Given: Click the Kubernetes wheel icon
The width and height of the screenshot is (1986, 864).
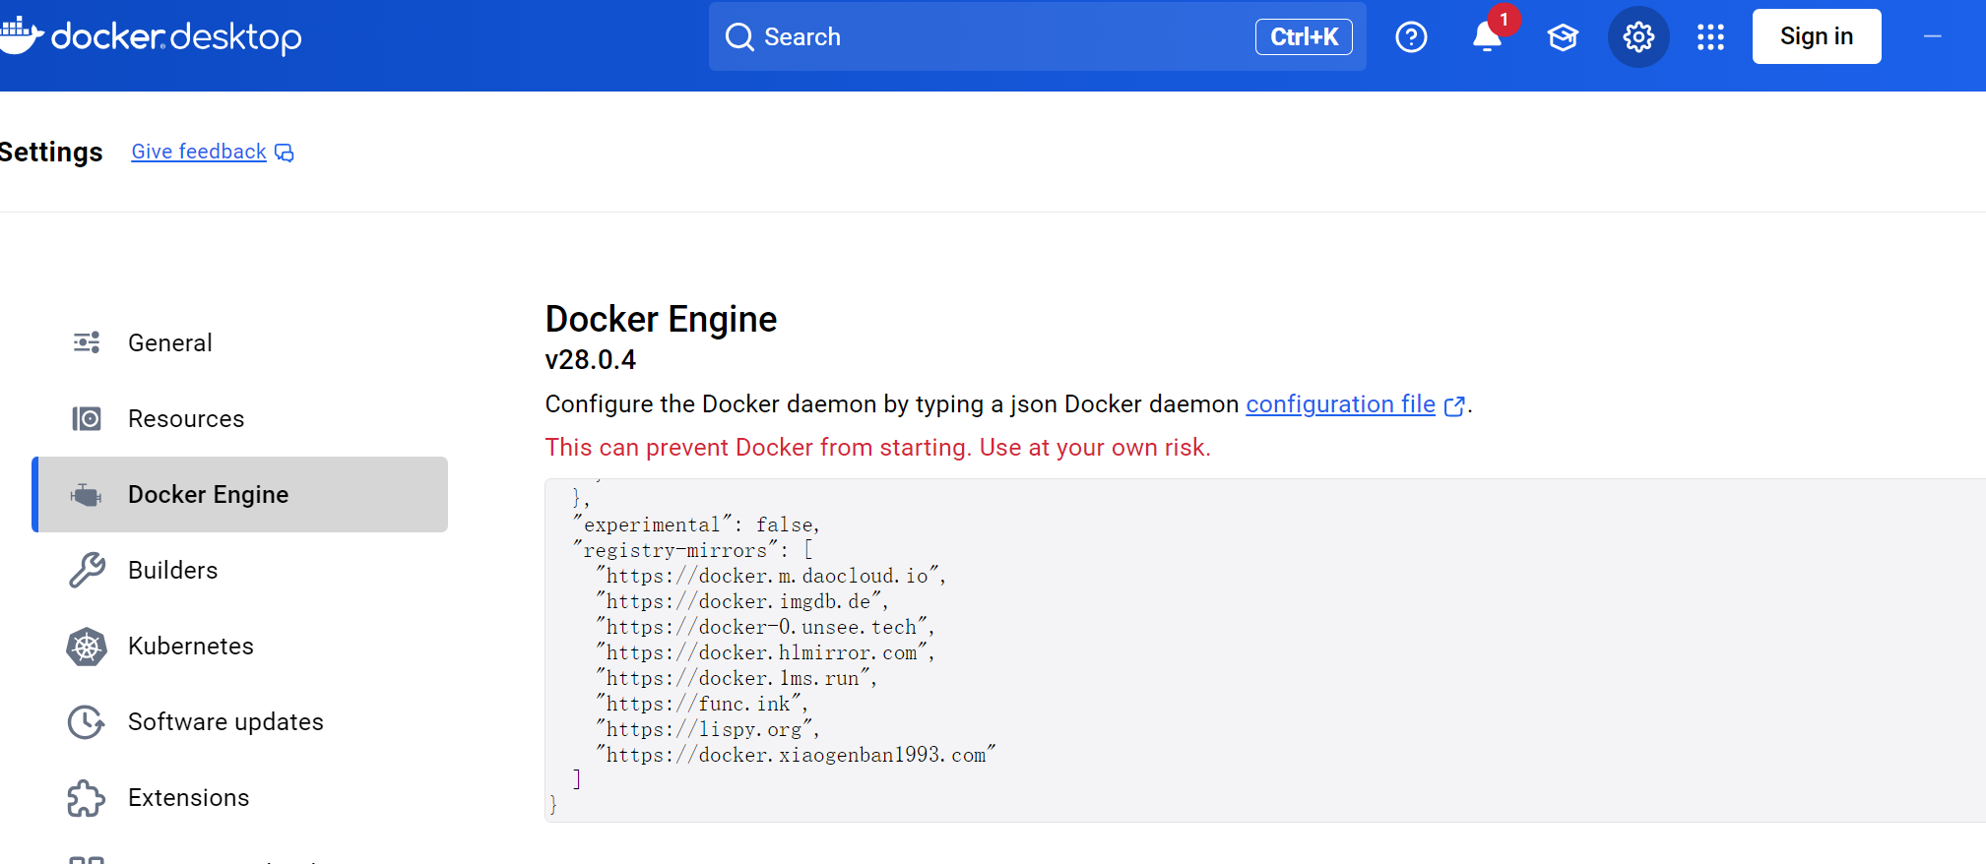Looking at the screenshot, I should (87, 647).
